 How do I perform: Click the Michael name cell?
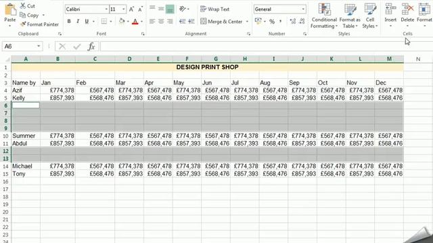26,166
